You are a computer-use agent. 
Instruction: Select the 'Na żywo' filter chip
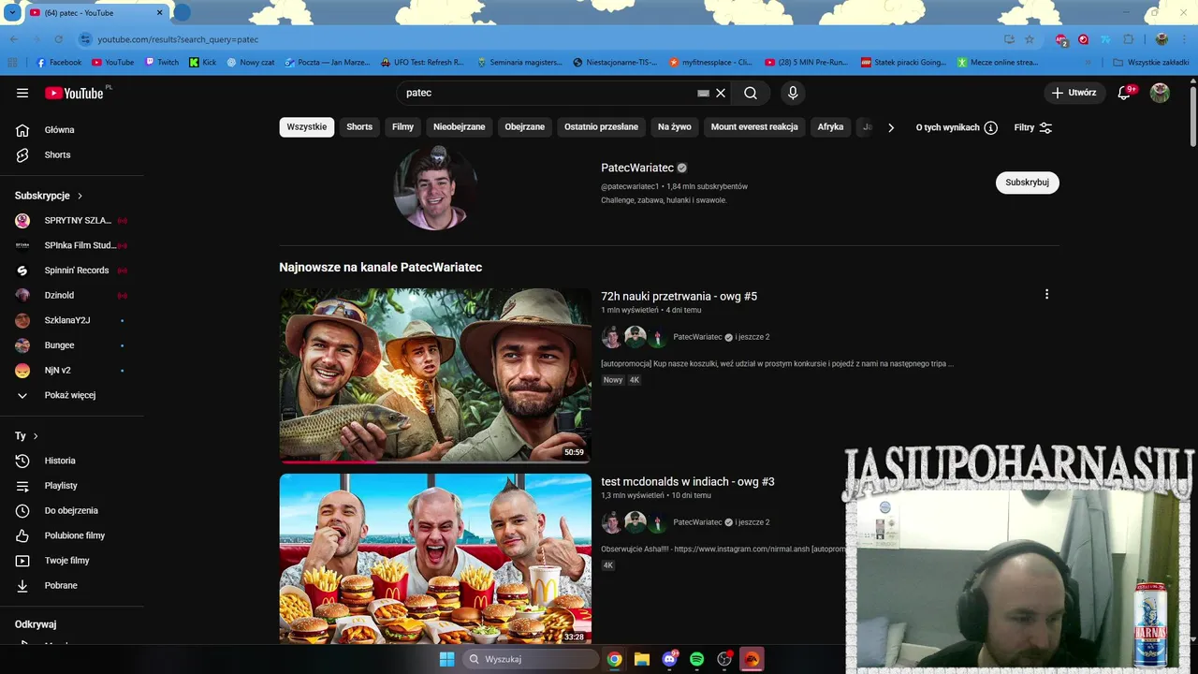tap(675, 127)
